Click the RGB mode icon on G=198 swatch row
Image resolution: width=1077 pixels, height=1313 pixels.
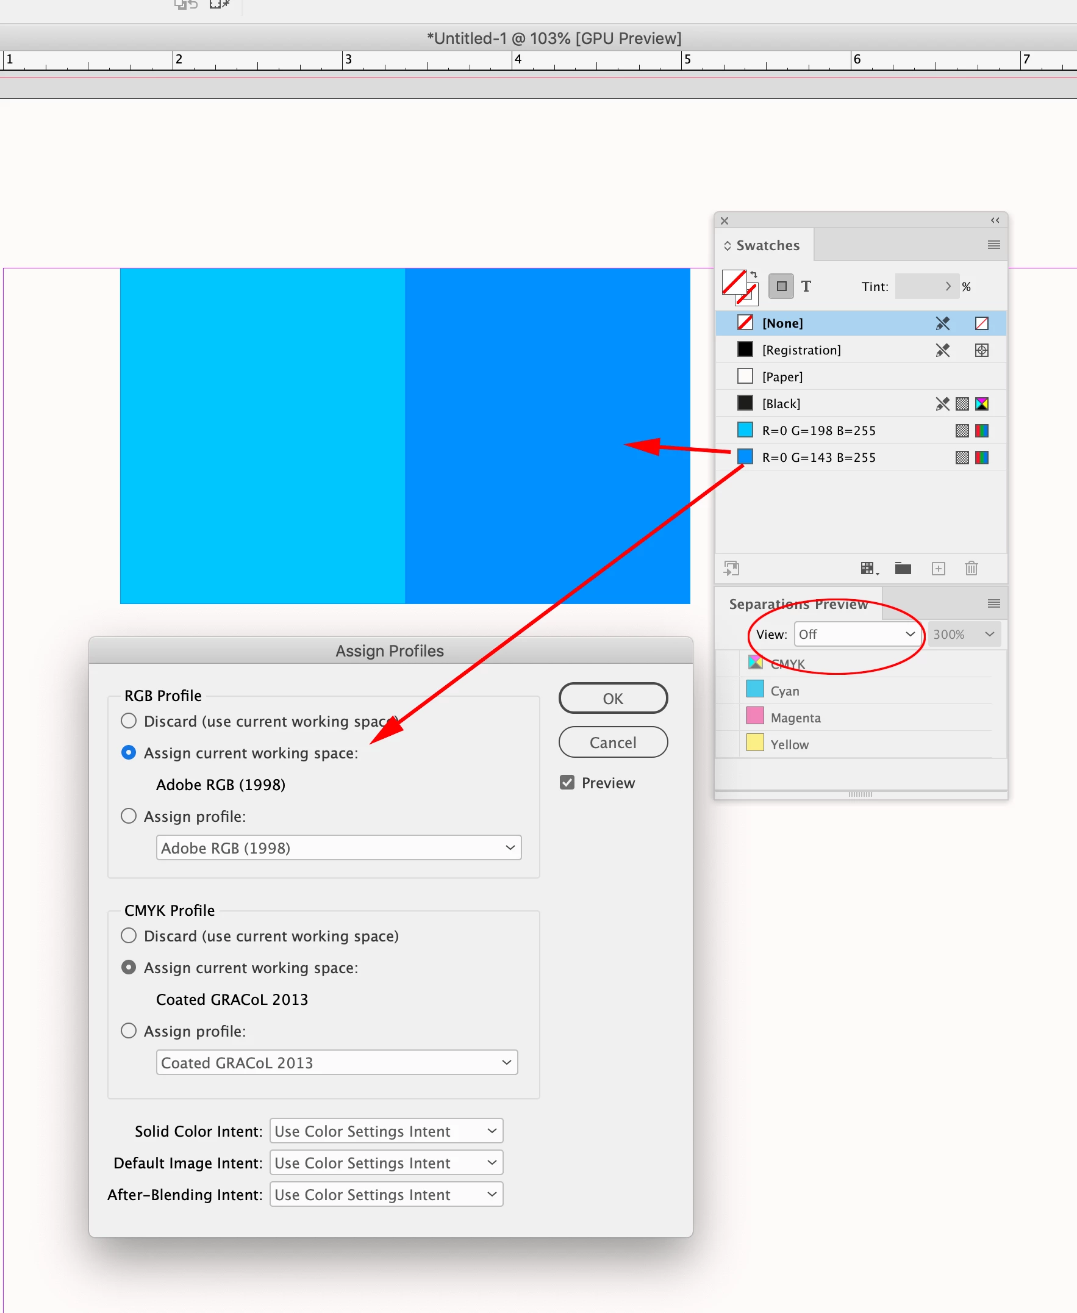tap(981, 431)
